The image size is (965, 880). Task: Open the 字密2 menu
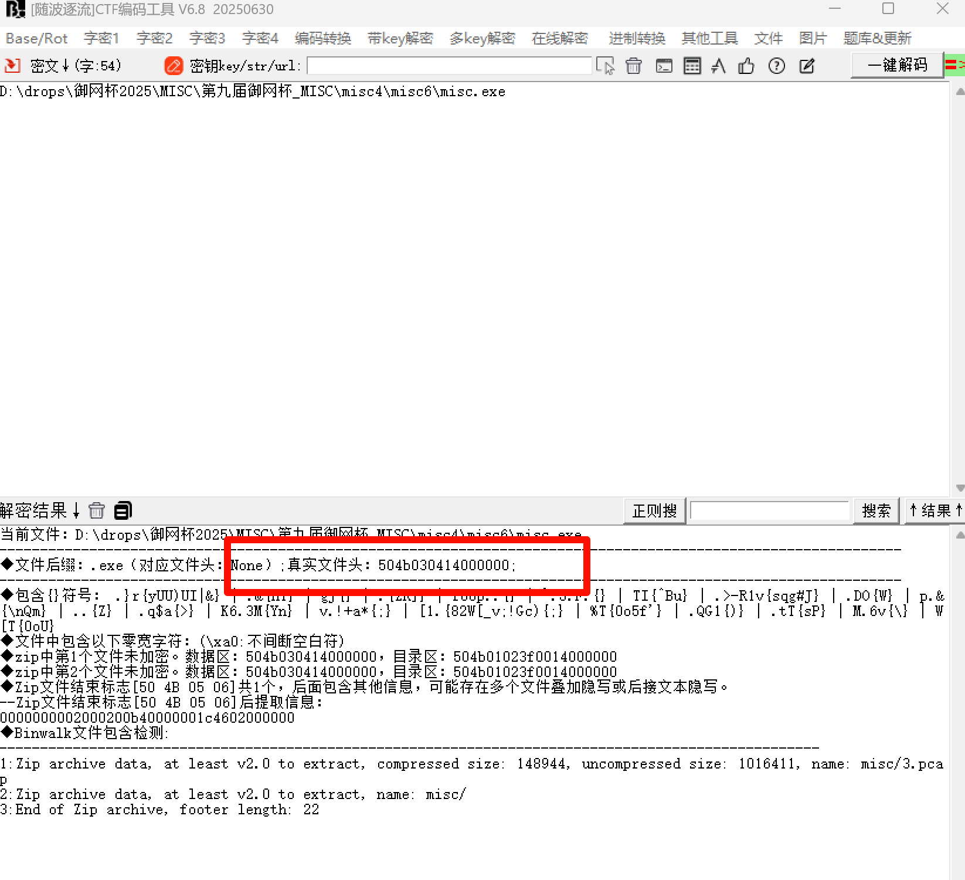click(x=154, y=39)
